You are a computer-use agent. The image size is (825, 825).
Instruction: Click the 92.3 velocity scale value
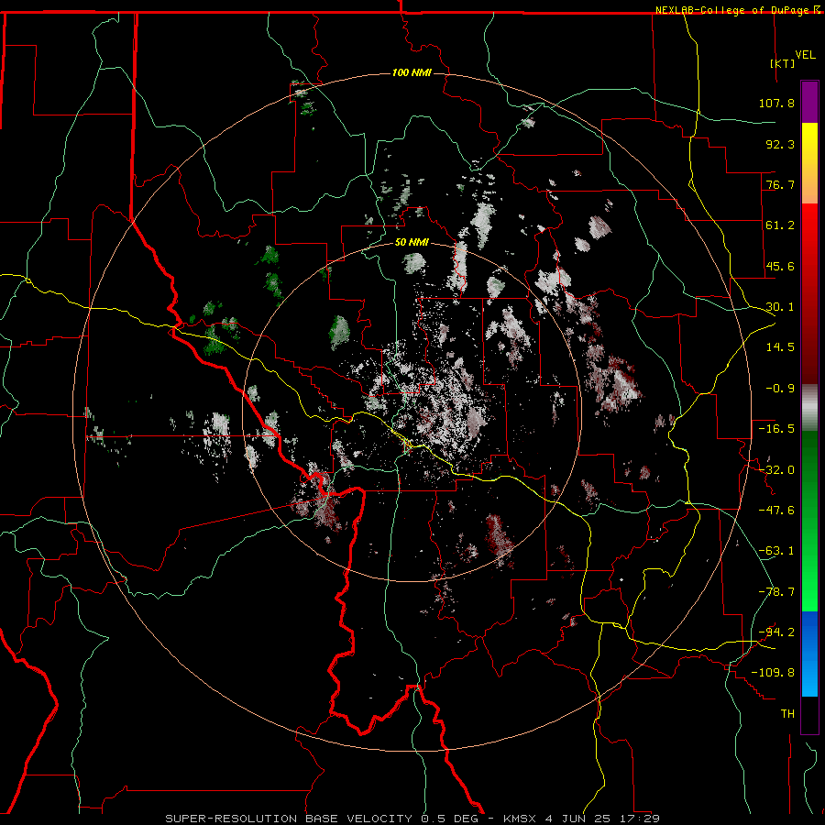(x=780, y=144)
